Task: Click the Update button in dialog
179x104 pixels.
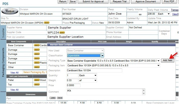Action: click(x=53, y=98)
